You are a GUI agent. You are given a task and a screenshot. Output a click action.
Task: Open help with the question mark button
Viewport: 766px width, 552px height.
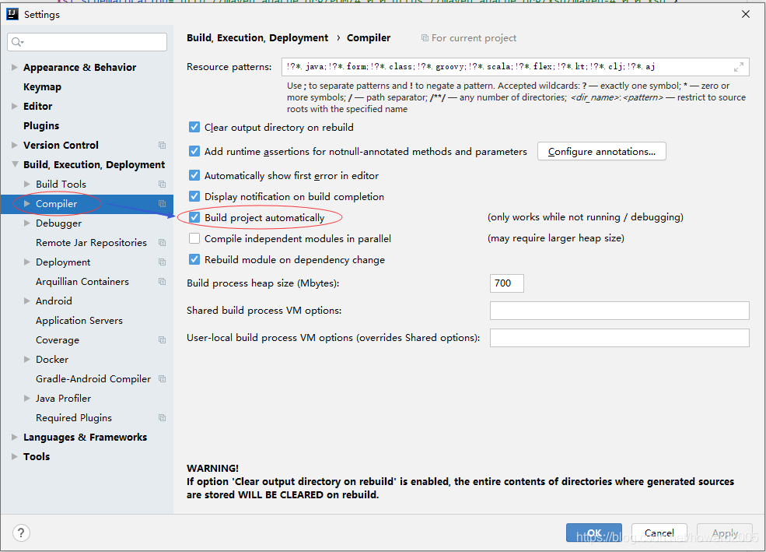pos(21,533)
